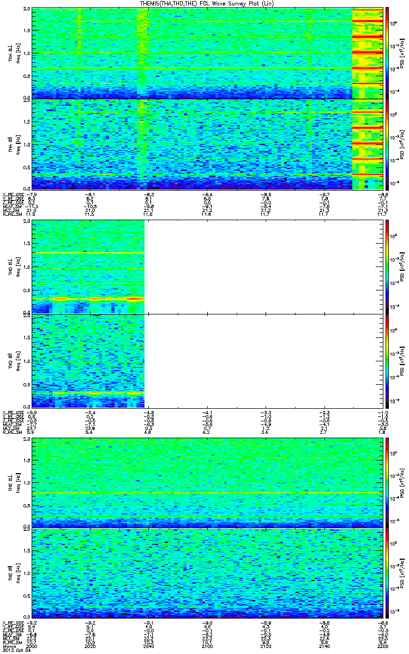Click the '2120' time tick label

coord(264,645)
